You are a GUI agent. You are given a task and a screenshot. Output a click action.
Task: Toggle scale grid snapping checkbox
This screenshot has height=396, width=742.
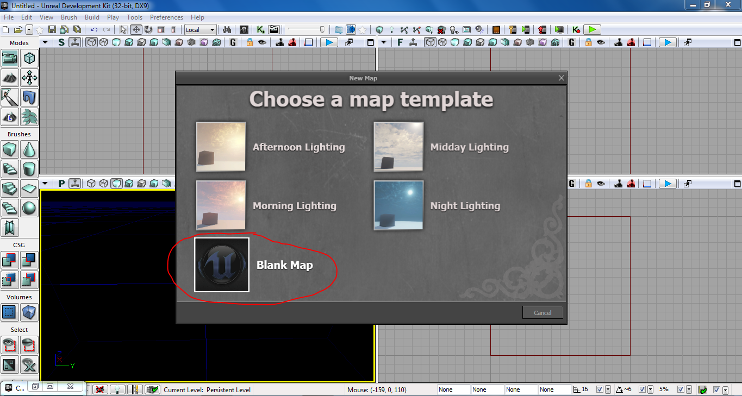pos(680,389)
